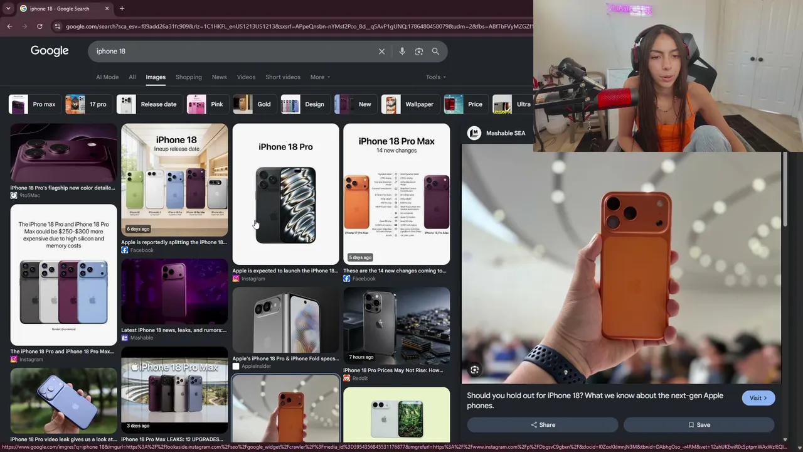Share the previewed image
This screenshot has height=452, width=803.
click(x=543, y=425)
